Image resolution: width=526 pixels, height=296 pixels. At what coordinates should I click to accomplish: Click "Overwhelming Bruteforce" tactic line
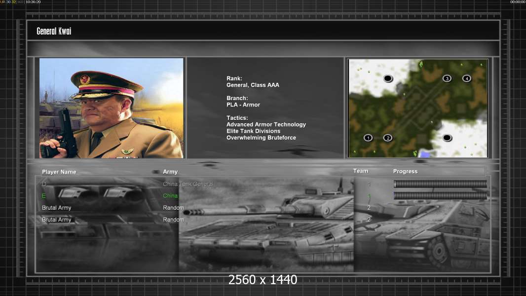(261, 138)
